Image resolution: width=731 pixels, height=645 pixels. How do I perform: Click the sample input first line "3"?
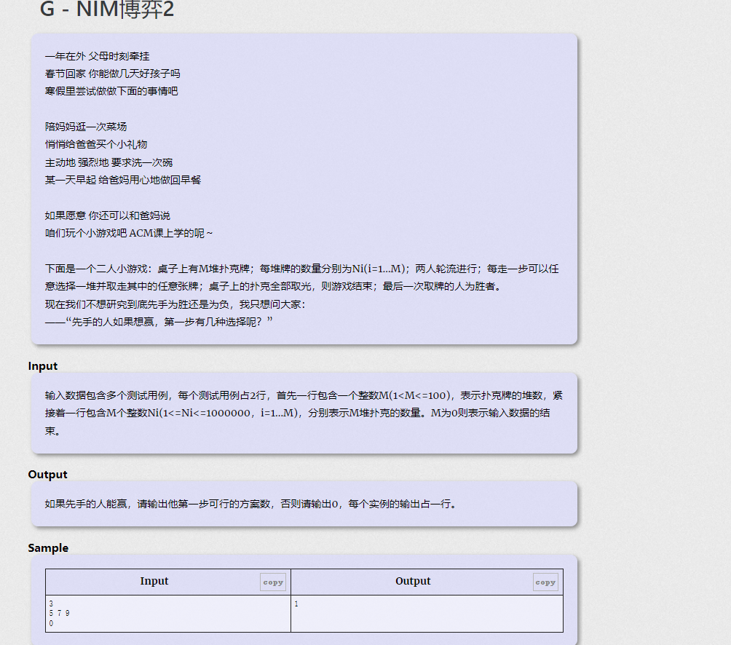51,604
